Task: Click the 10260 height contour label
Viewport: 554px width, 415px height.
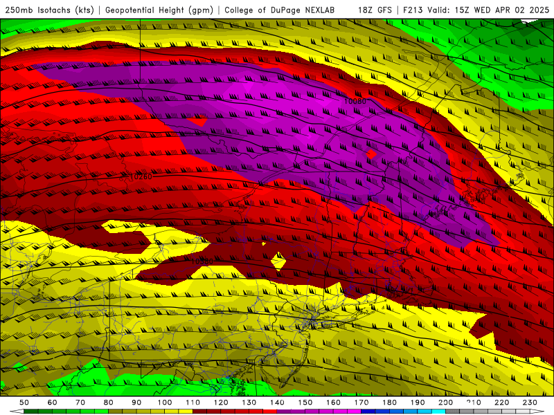Action: click(141, 176)
